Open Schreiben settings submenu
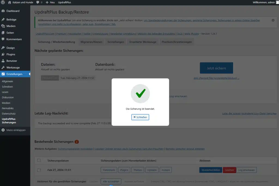Screen dimensions: 279x186 pyautogui.click(x=7, y=87)
